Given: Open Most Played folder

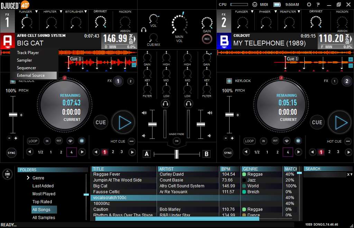Looking at the screenshot, I should click(44, 194).
